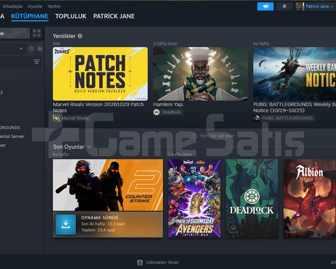
Task: Click the Deadlock game tag icon
Action: pos(156,112)
